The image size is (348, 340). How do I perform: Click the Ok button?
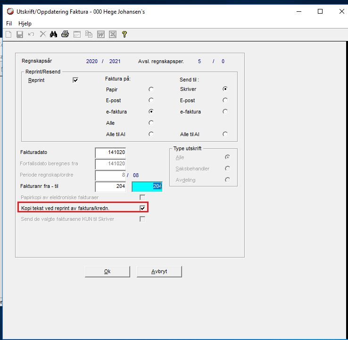pos(108,272)
